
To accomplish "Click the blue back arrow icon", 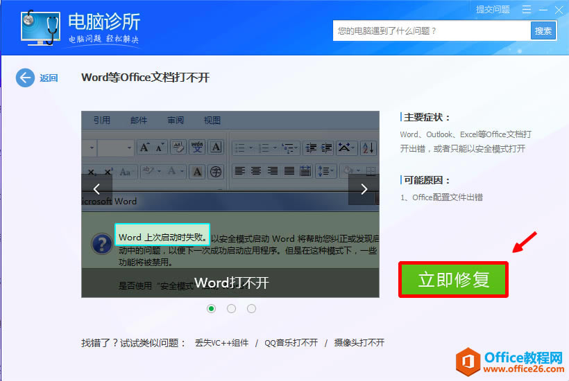I will click(x=25, y=78).
